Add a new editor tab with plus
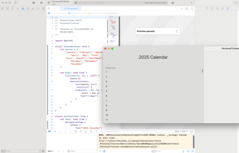 click(191, 3)
